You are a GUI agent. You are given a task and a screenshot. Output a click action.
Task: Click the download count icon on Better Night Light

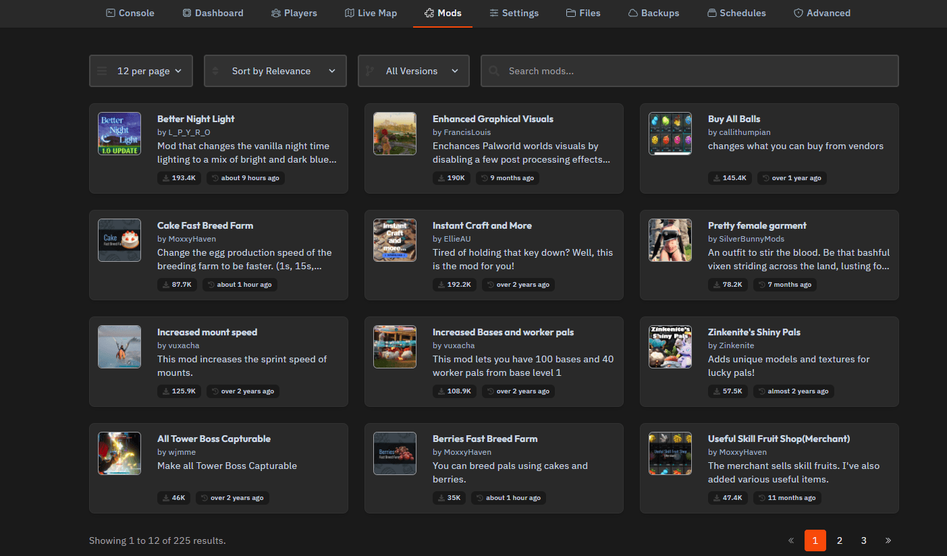(166, 178)
